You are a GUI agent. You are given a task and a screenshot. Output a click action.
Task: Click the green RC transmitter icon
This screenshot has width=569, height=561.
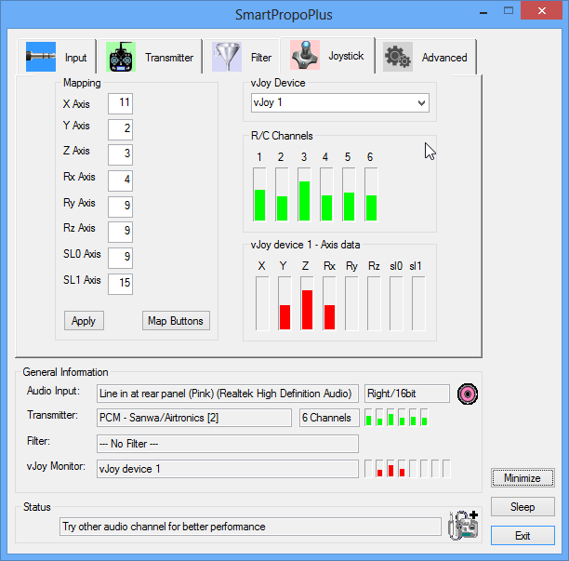click(121, 57)
